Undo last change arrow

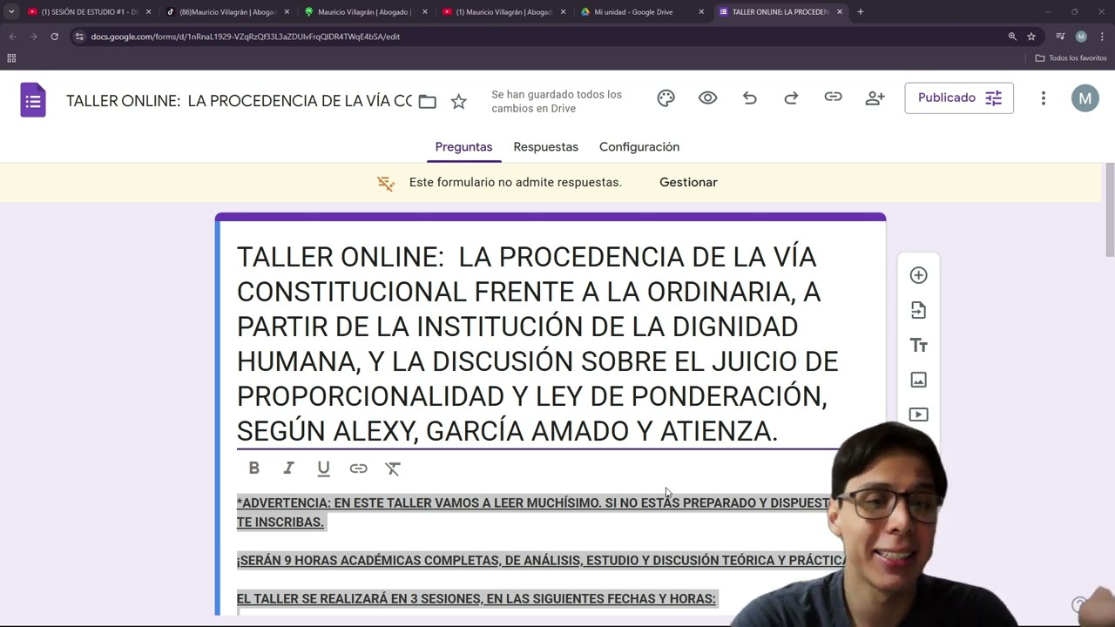(x=750, y=98)
